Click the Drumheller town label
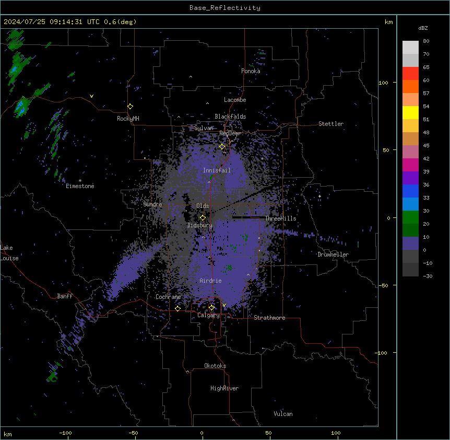This screenshot has width=450, height=440. [333, 254]
